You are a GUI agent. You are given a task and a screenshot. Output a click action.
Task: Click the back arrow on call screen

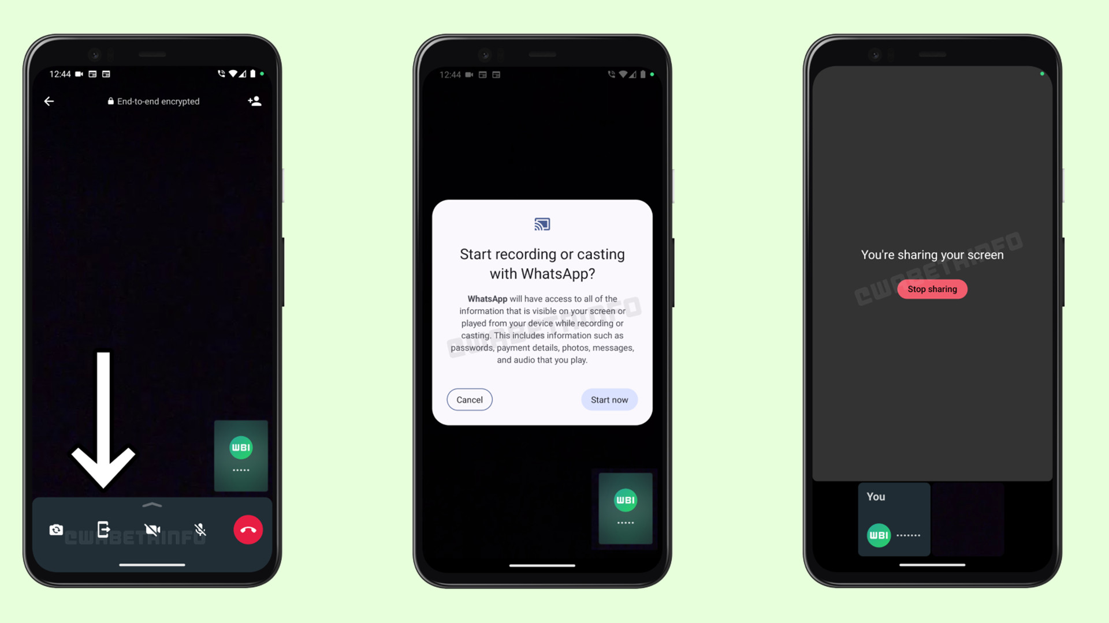click(49, 101)
